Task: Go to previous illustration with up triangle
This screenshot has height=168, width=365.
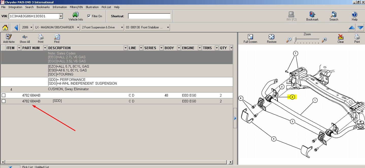Action: click(x=352, y=27)
